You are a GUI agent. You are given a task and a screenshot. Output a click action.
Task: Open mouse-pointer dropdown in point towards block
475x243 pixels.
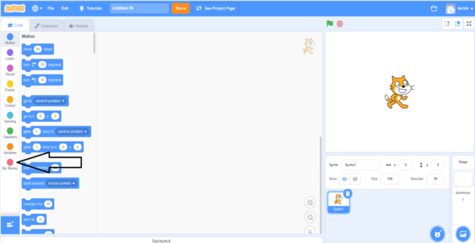(x=62, y=183)
